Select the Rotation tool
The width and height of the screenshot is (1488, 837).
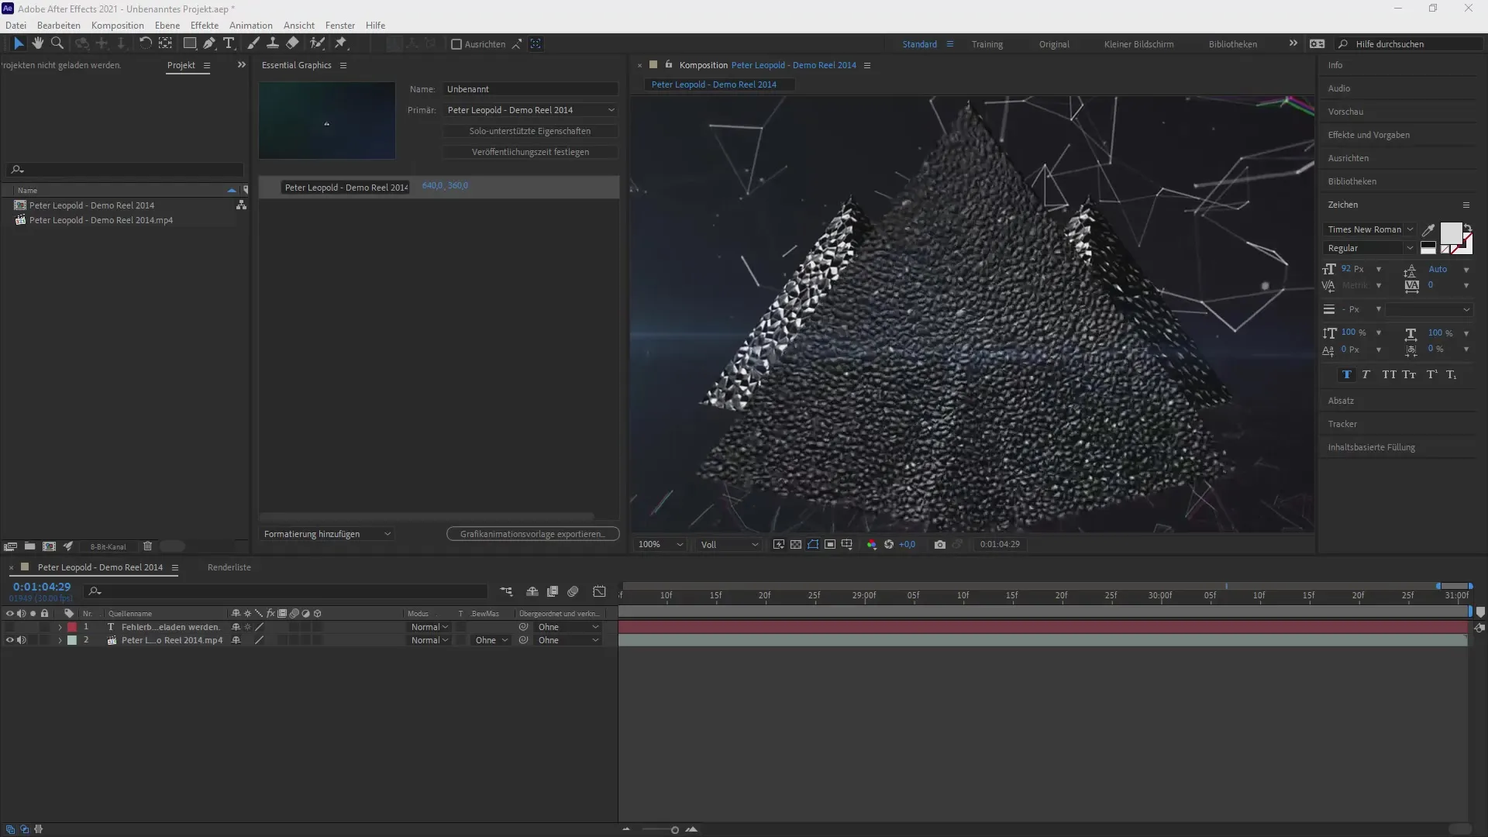(145, 44)
